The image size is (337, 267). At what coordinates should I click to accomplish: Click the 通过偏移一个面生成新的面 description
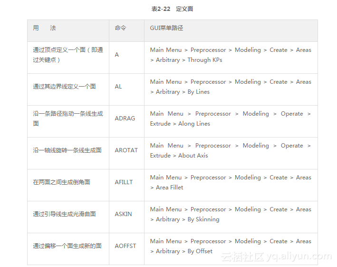tap(67, 246)
